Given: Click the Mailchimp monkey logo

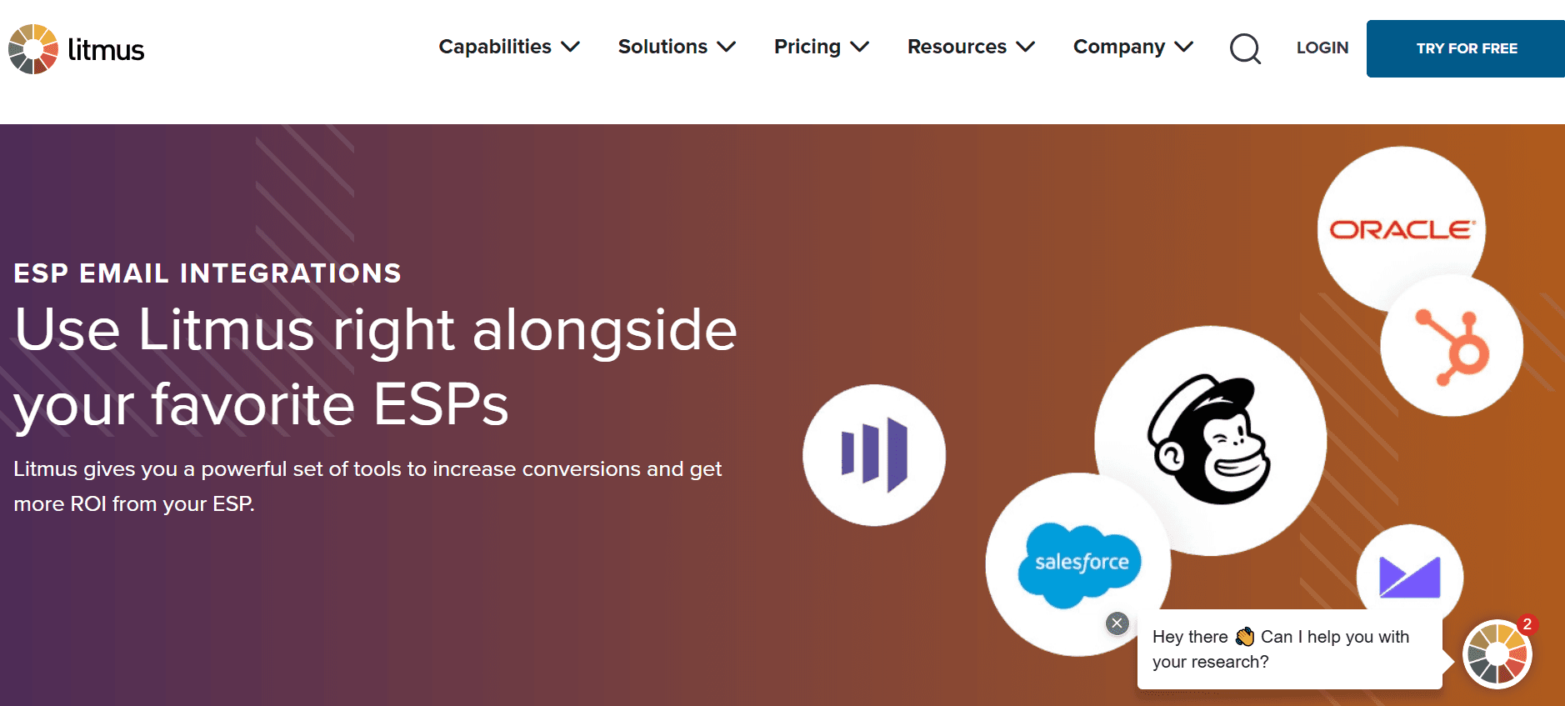Looking at the screenshot, I should [1210, 440].
